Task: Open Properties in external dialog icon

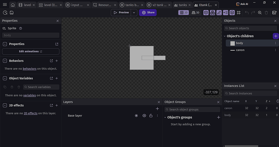Action: point(57,44)
